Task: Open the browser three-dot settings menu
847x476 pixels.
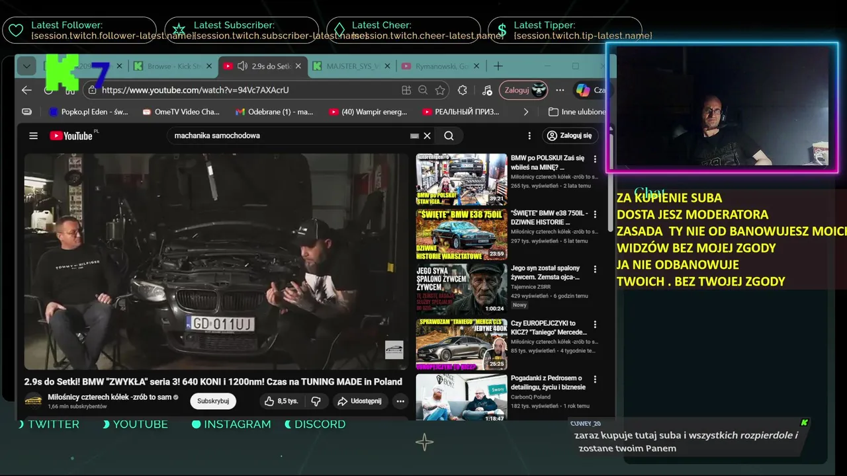Action: pos(560,90)
